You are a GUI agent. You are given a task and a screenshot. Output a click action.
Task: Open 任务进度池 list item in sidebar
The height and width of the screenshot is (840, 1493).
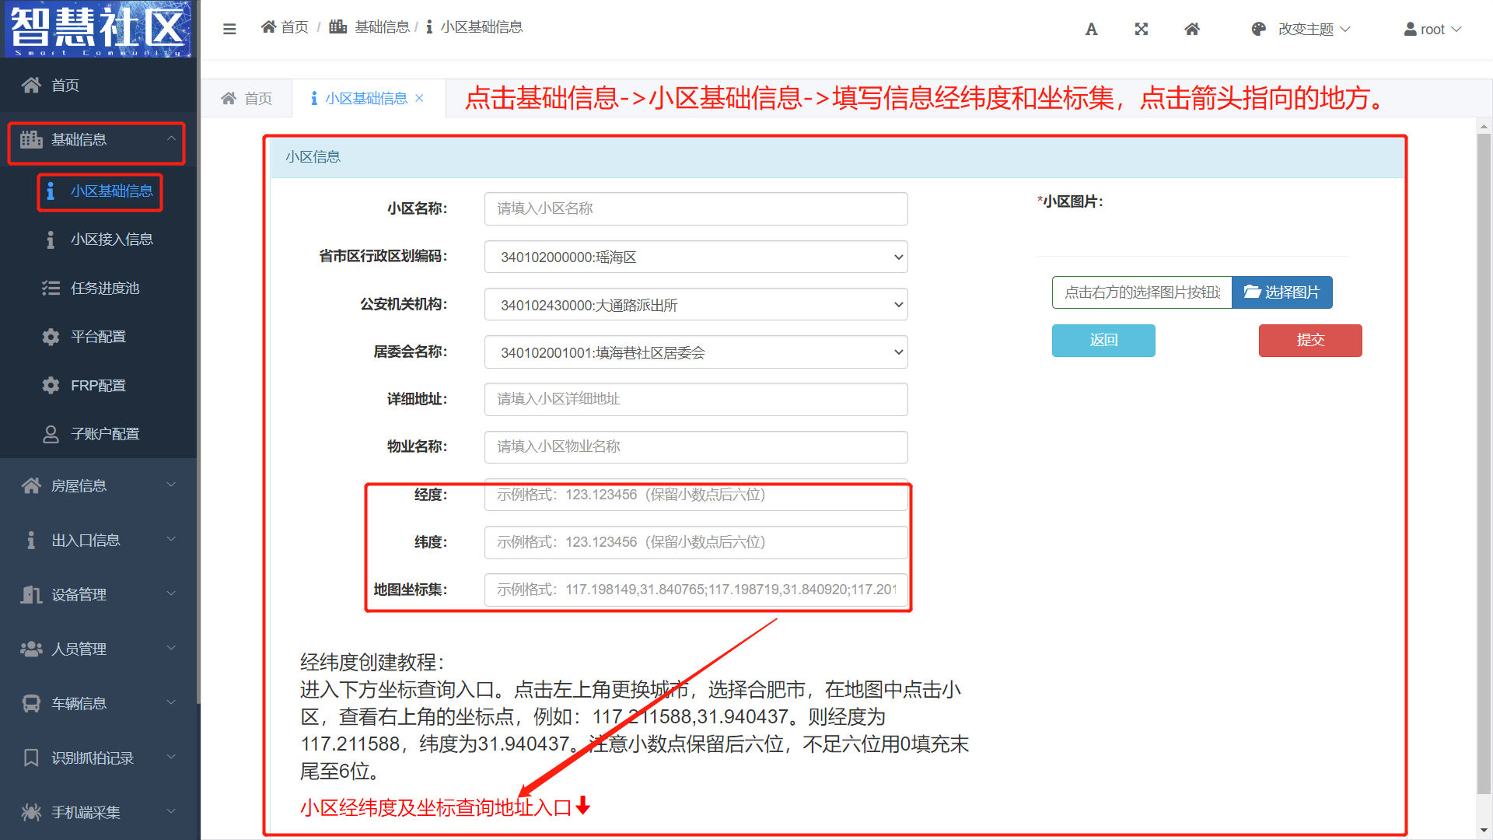[x=105, y=289]
